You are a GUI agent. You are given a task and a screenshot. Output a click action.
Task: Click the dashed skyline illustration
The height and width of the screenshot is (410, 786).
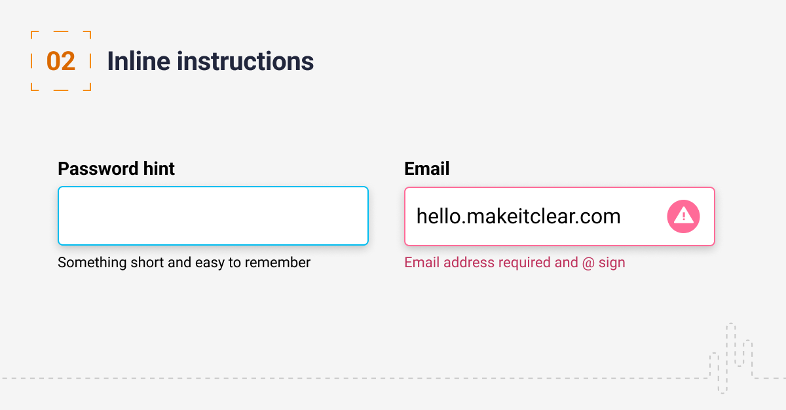coord(731,357)
